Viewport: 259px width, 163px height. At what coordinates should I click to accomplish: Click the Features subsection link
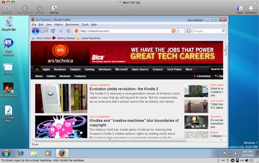point(80,76)
